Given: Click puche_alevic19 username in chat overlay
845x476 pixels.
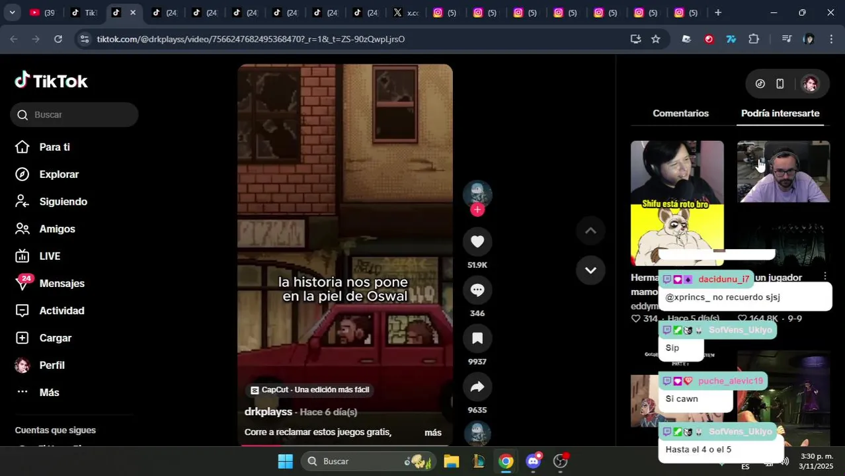Looking at the screenshot, I should (x=731, y=381).
